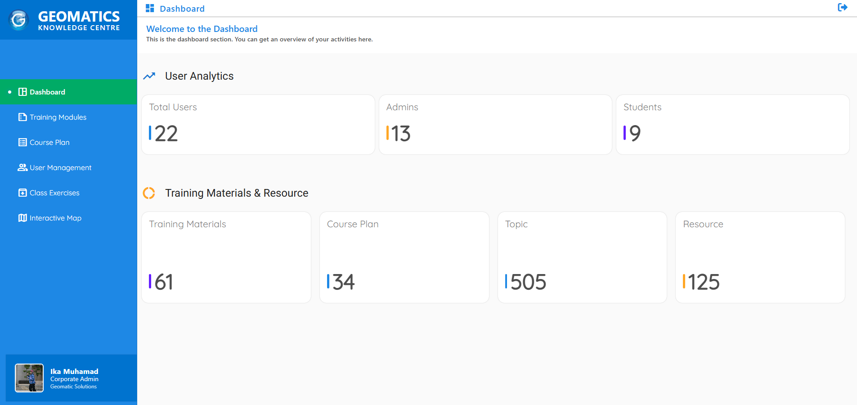The height and width of the screenshot is (405, 857).
Task: Click the Resource card showing 125
Action: click(760, 257)
